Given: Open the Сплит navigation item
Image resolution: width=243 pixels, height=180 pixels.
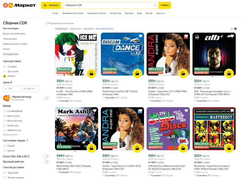Looking at the screenshot, I should tap(55, 13).
